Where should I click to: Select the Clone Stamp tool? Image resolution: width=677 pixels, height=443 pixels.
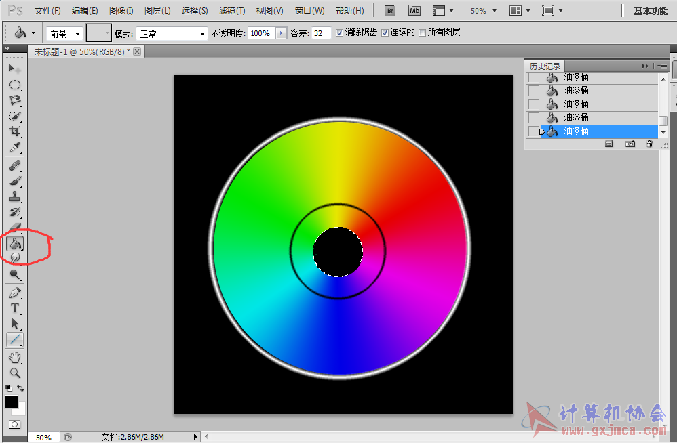[x=15, y=196]
